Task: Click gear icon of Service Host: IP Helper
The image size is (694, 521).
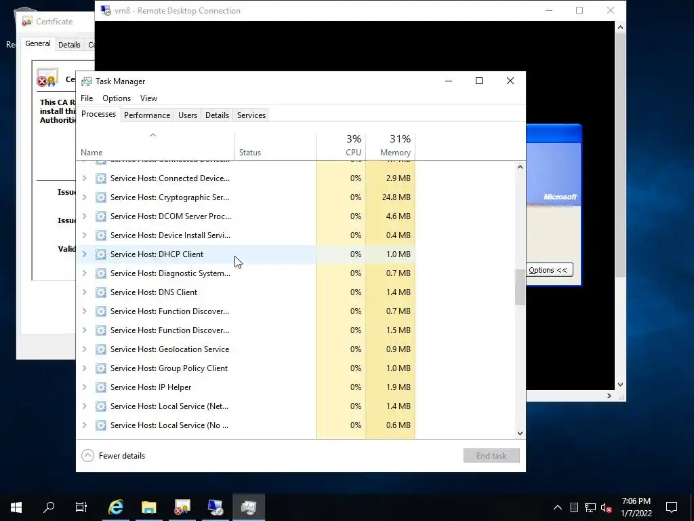Action: pyautogui.click(x=101, y=387)
